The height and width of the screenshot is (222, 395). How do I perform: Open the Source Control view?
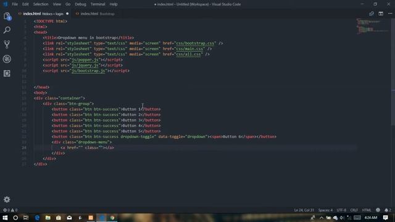pos(7,44)
